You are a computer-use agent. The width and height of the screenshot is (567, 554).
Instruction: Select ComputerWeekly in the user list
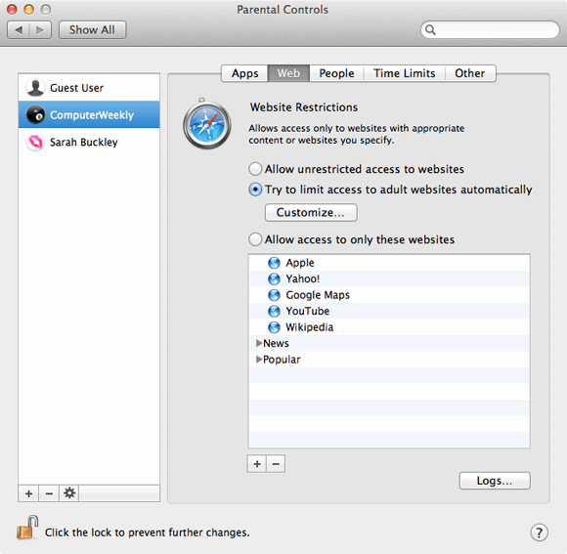(89, 114)
